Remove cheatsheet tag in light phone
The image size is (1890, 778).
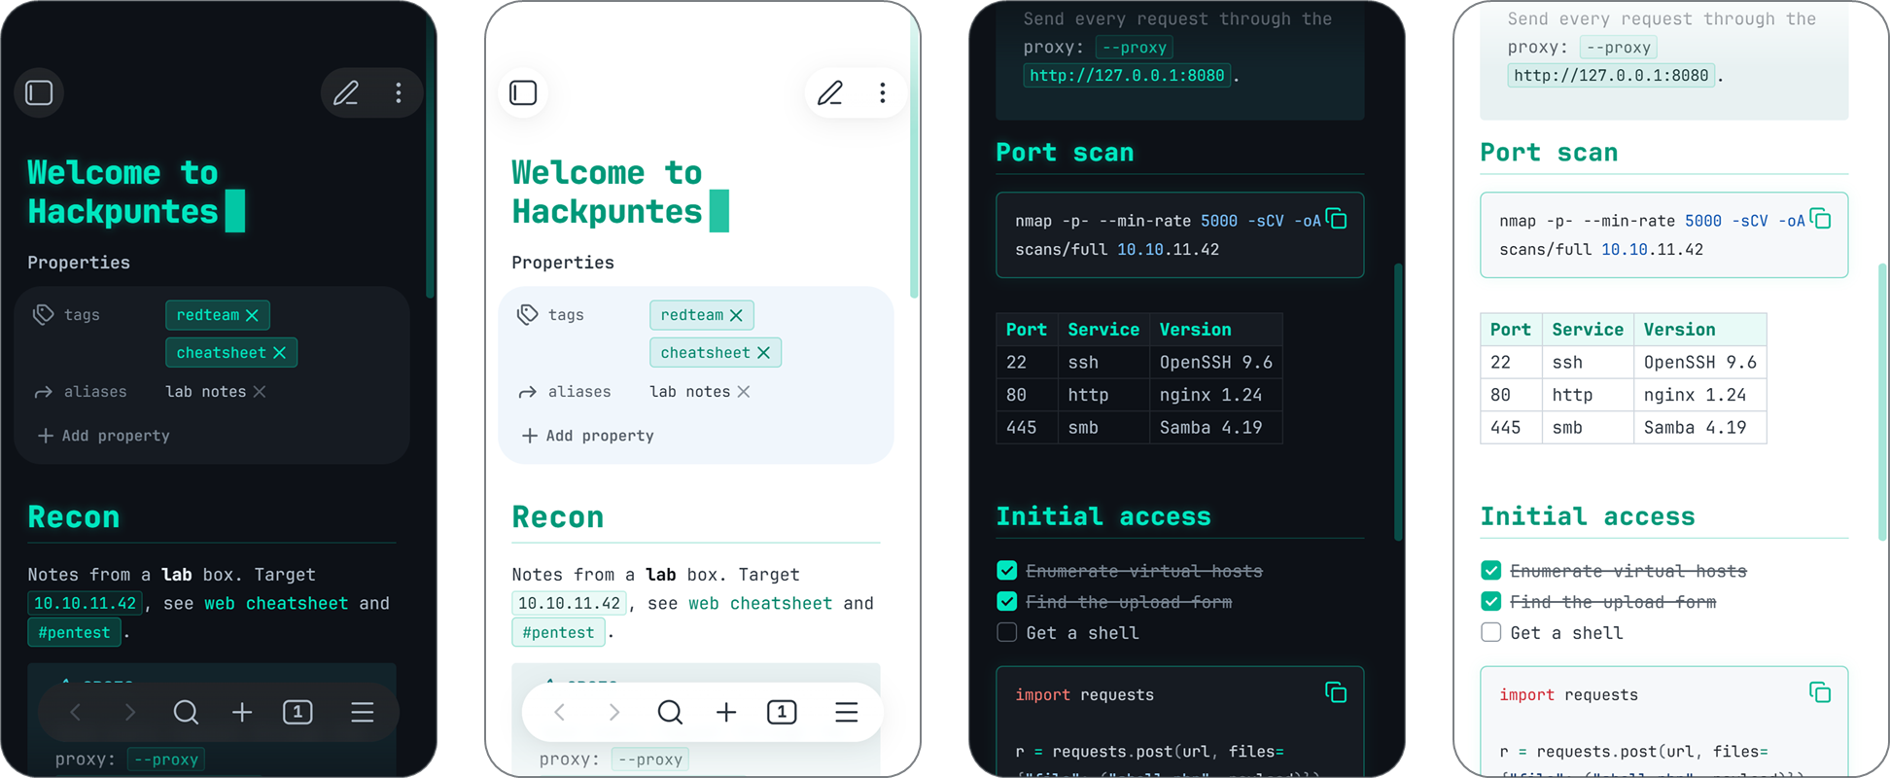(763, 352)
